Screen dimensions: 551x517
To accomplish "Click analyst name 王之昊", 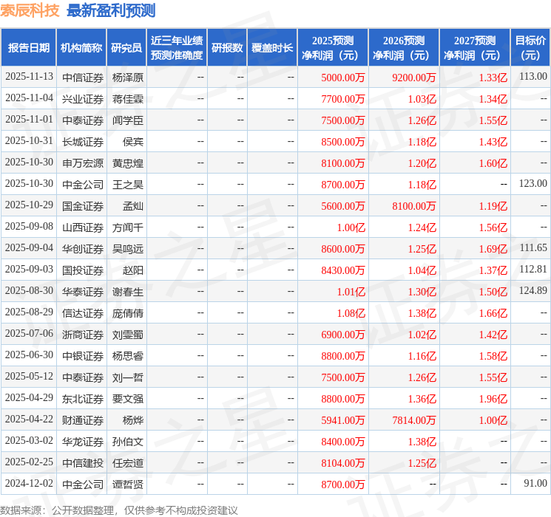I will click(x=127, y=185).
